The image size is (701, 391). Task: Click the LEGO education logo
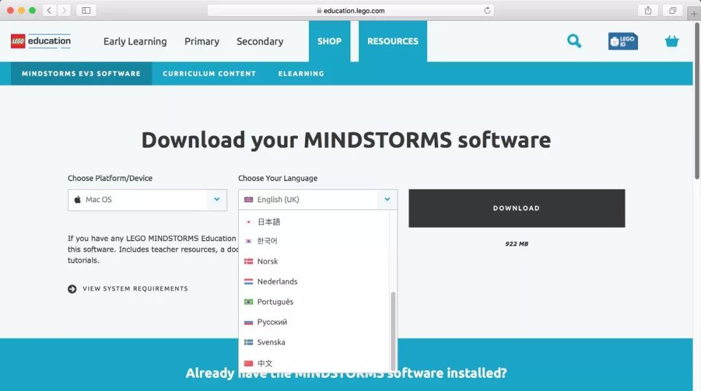[x=41, y=41]
